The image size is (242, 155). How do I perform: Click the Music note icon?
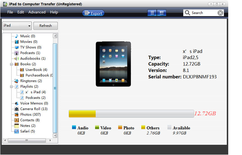point(17,36)
